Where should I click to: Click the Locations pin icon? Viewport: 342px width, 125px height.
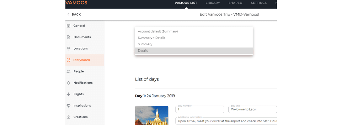click(x=68, y=48)
